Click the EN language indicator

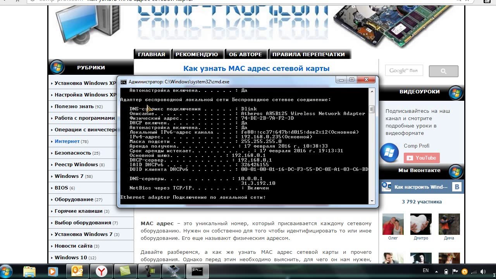click(425, 270)
